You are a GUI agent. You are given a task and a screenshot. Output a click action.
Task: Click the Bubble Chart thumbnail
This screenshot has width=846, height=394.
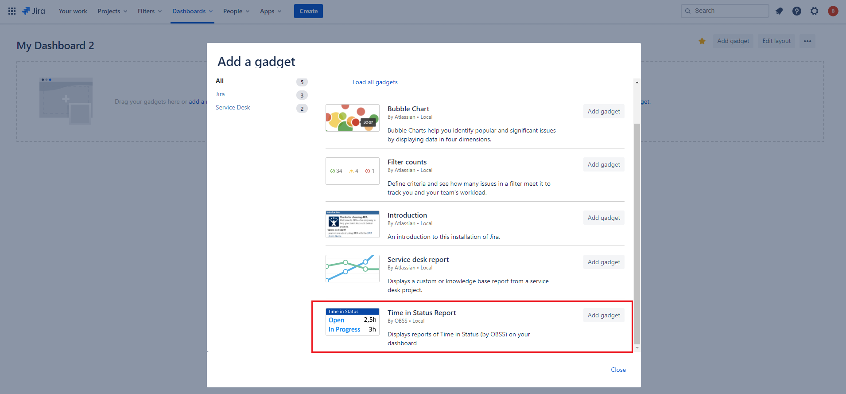coord(352,118)
